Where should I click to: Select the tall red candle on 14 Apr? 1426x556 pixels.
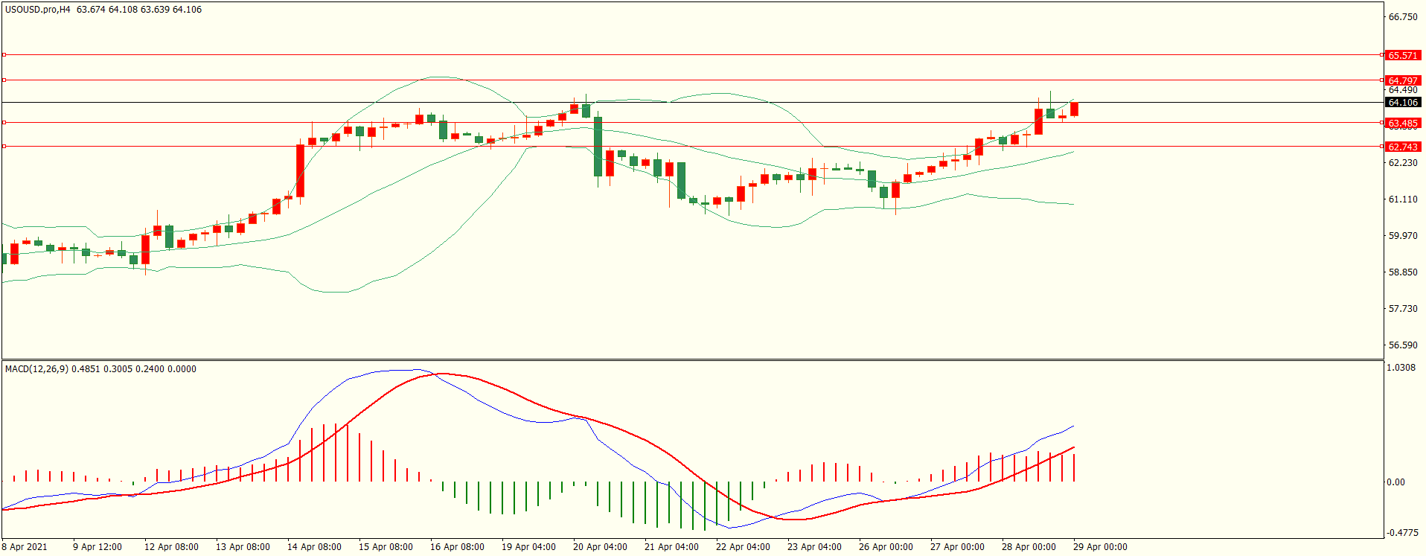(300, 170)
